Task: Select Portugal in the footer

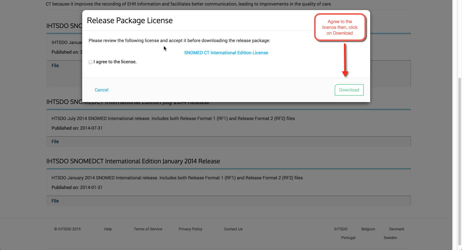Action: (348, 238)
